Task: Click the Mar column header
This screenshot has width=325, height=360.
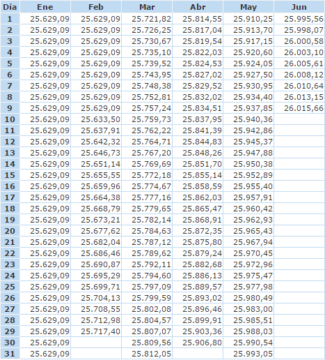Action: [147, 7]
